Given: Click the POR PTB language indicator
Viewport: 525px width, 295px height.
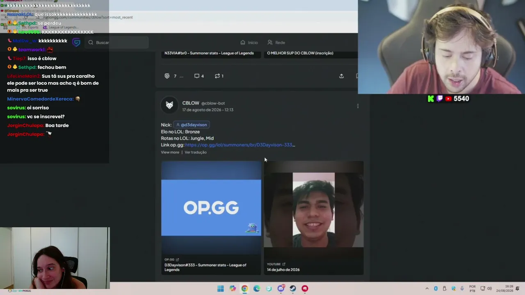Looking at the screenshot, I should click(x=472, y=288).
